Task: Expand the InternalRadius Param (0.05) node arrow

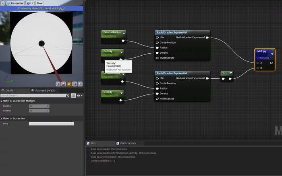Action: pos(123,74)
